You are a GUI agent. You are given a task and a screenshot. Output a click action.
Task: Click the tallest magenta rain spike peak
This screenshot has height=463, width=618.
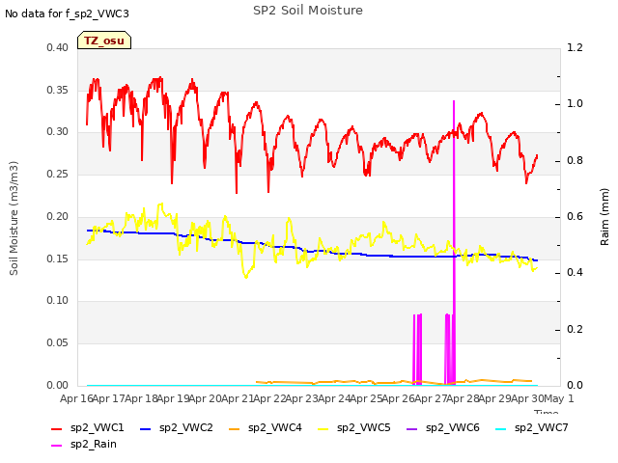[454, 101]
